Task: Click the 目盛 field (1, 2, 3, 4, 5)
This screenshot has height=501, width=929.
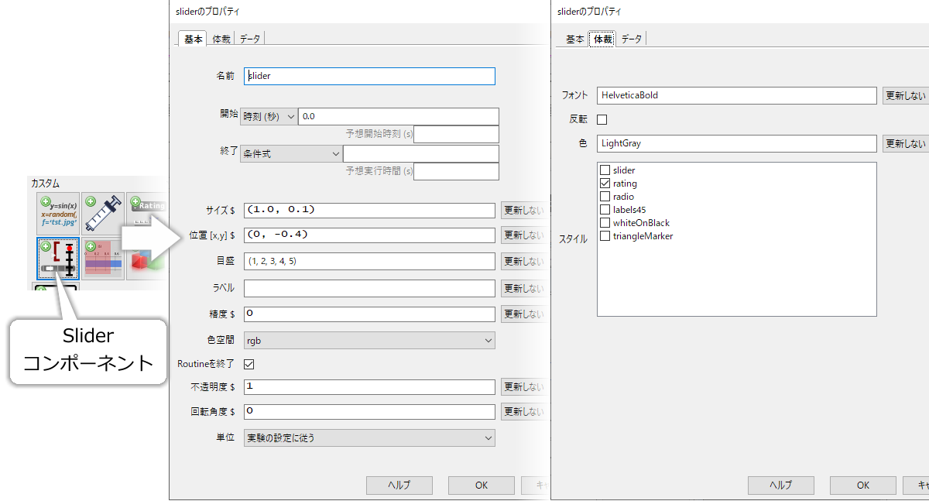Action: tap(369, 261)
